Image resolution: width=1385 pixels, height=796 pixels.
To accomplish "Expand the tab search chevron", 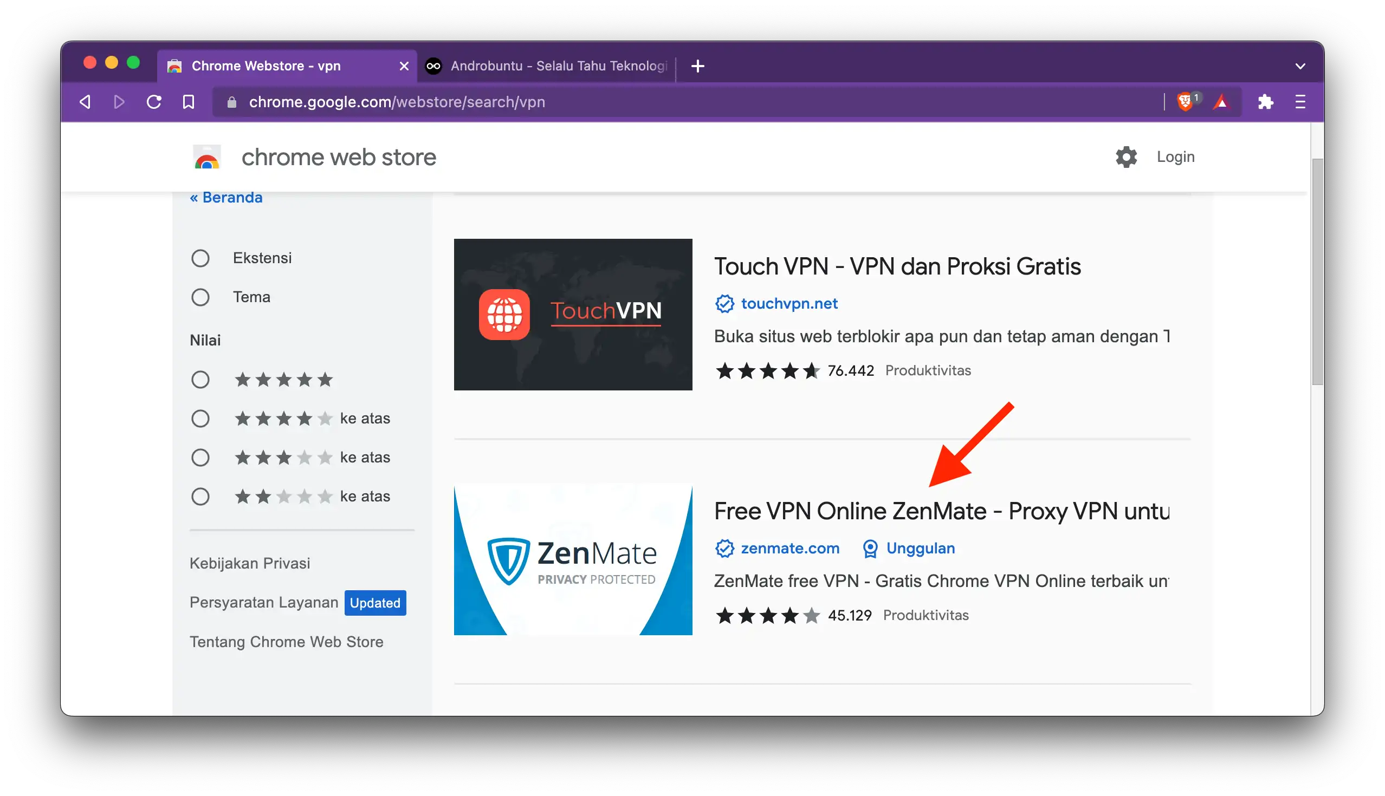I will pyautogui.click(x=1300, y=66).
